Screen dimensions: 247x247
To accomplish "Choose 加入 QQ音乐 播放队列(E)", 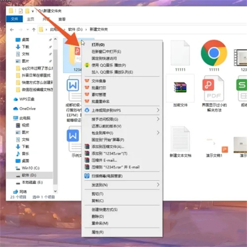I will (122, 72).
